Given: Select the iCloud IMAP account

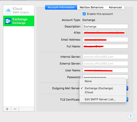Looking at the screenshot, I should point(19,10).
